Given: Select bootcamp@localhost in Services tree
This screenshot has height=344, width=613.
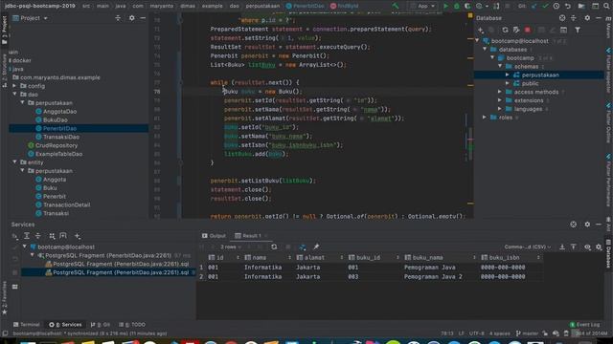Looking at the screenshot, I should coord(66,247).
